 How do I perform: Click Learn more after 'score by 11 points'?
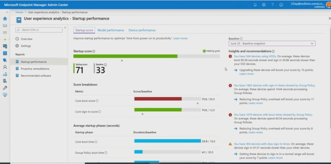click(x=256, y=103)
